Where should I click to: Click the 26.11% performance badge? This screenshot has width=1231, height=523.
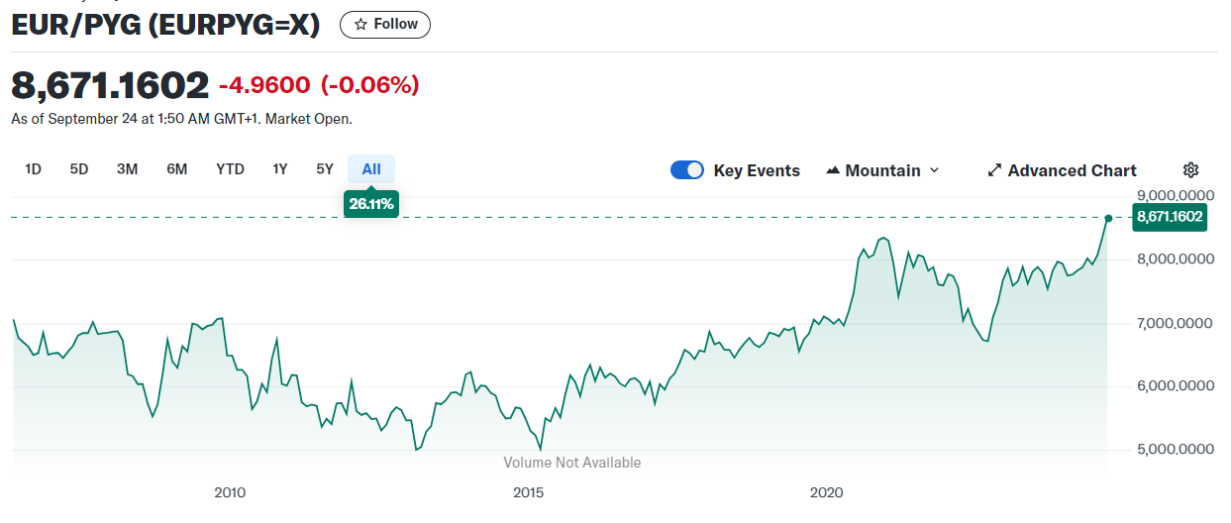(371, 204)
